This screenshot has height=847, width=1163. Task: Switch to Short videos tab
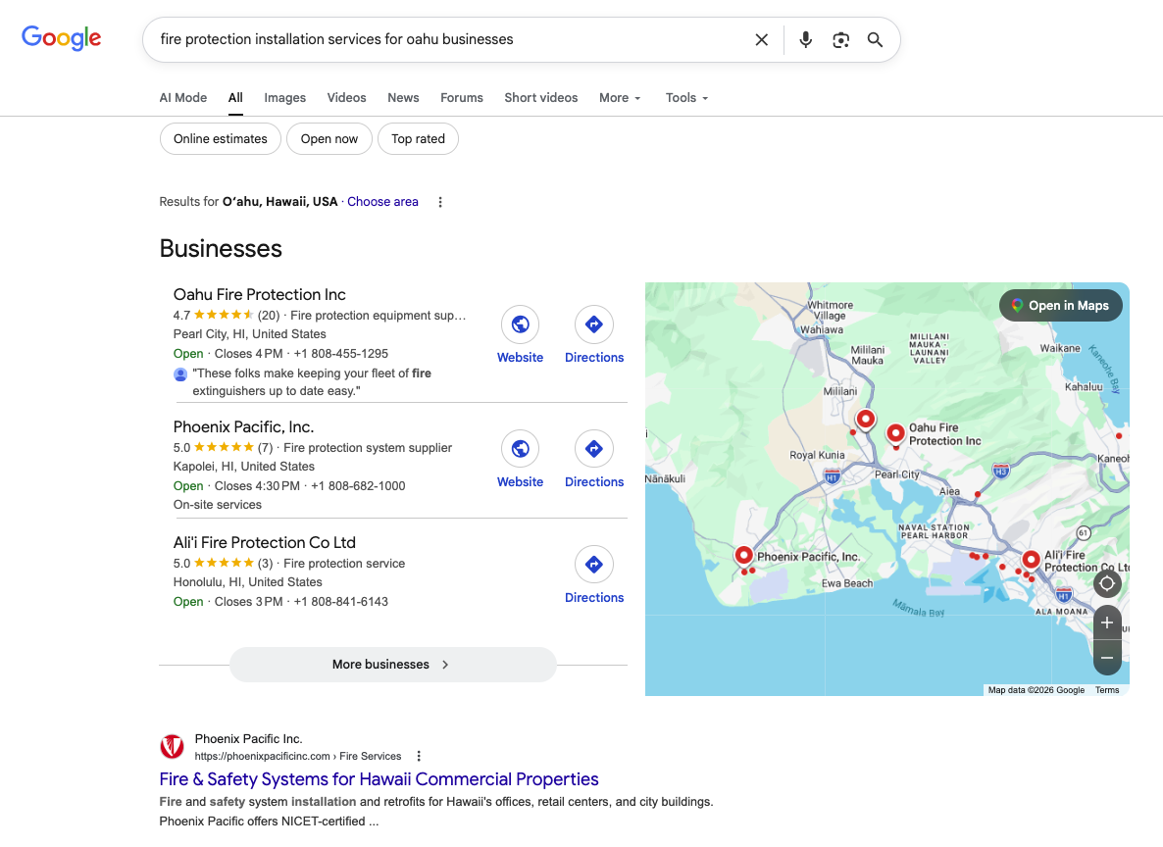(541, 98)
